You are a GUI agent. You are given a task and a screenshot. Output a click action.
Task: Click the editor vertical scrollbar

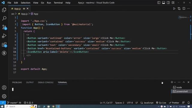tap(191, 32)
